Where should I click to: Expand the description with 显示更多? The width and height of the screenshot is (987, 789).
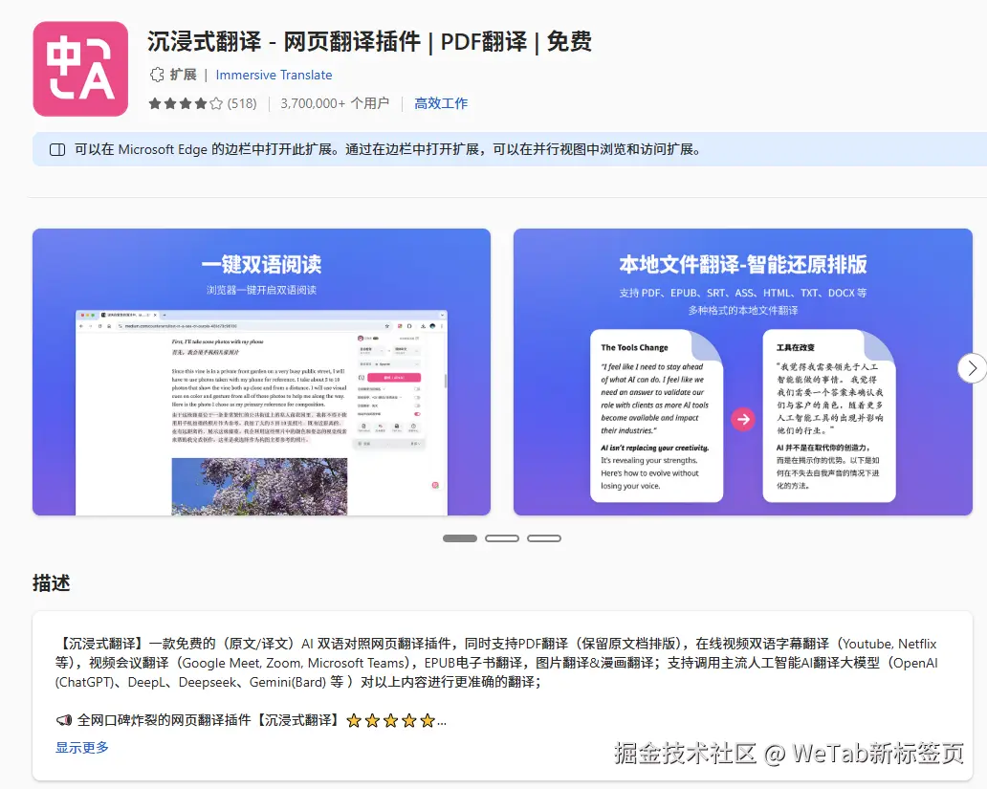click(82, 748)
